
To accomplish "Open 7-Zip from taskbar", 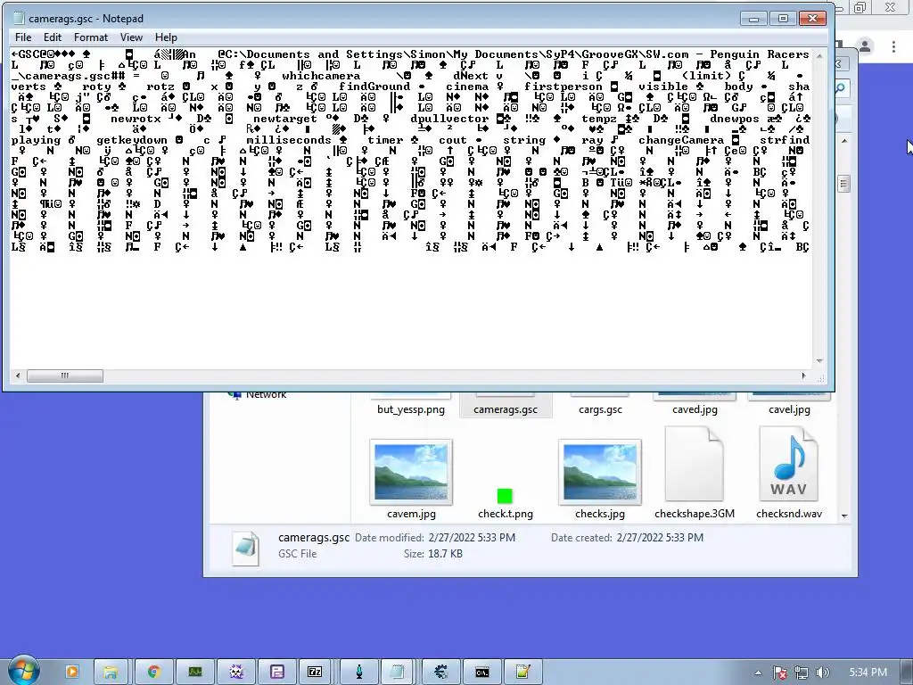I will [x=315, y=672].
